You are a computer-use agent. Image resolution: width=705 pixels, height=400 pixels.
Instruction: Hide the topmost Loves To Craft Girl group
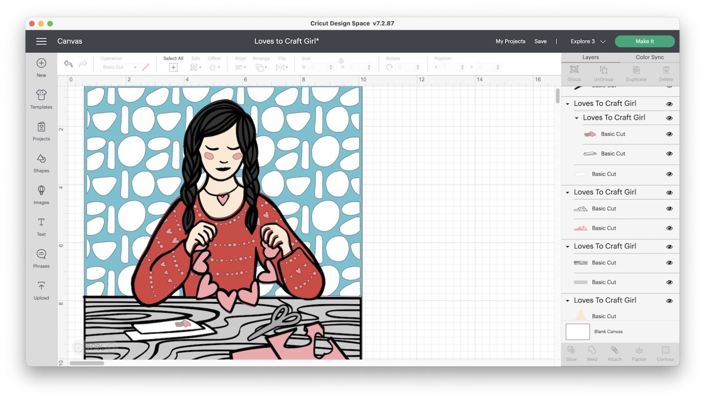(669, 104)
